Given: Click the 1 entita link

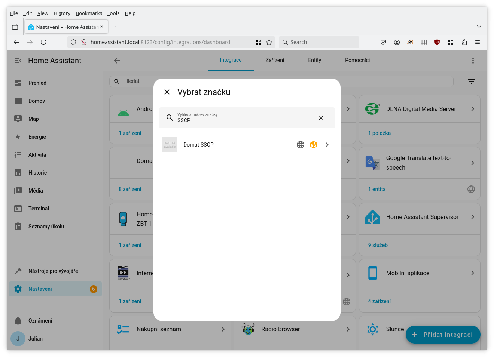Looking at the screenshot, I should (377, 189).
